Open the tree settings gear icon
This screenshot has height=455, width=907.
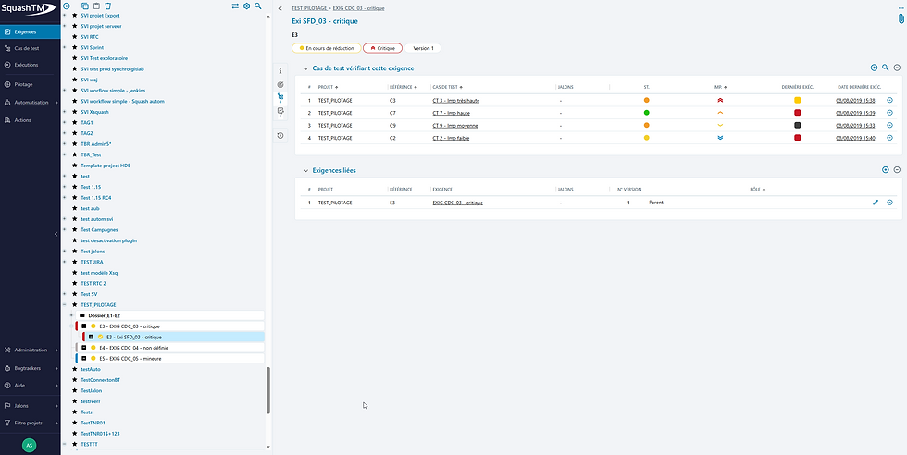pyautogui.click(x=246, y=6)
